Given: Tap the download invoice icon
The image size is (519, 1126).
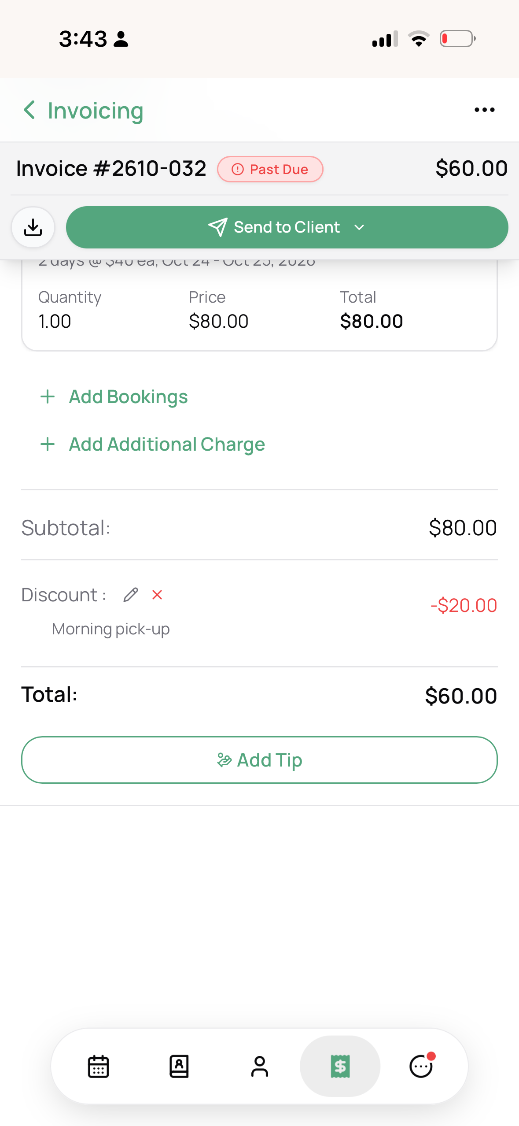Looking at the screenshot, I should (x=33, y=227).
